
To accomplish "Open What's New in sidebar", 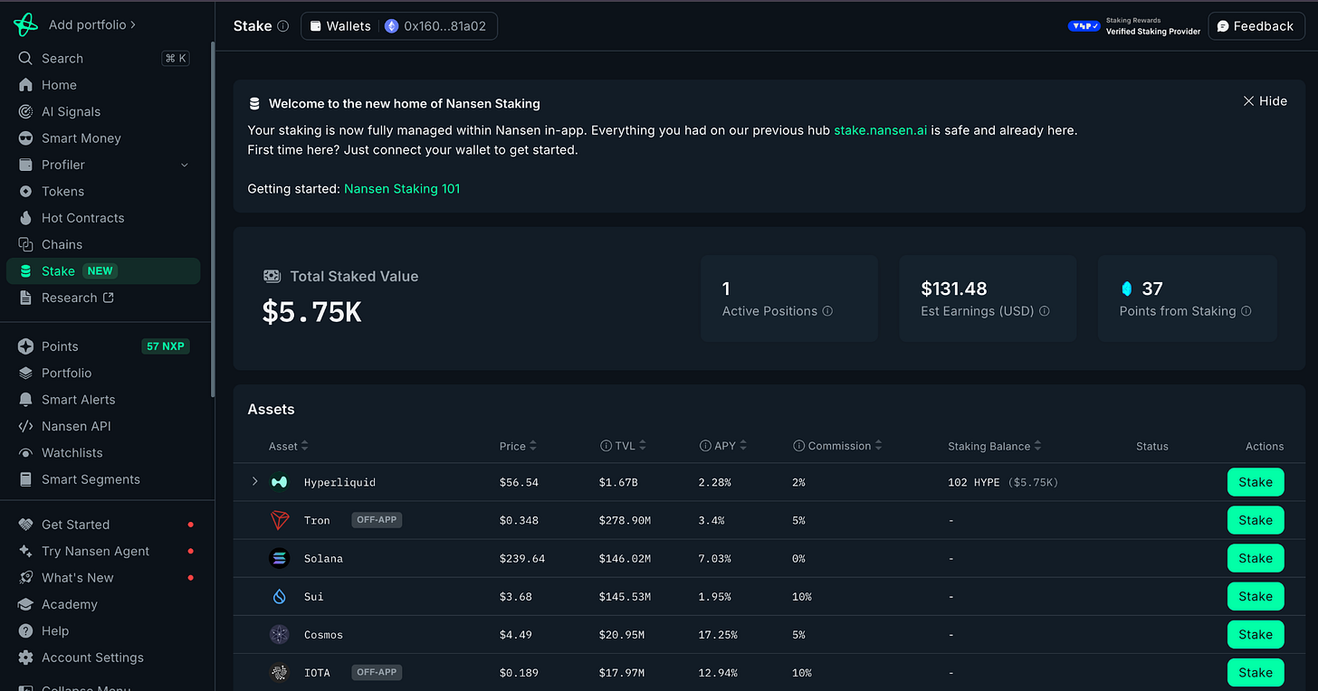I will pyautogui.click(x=103, y=578).
